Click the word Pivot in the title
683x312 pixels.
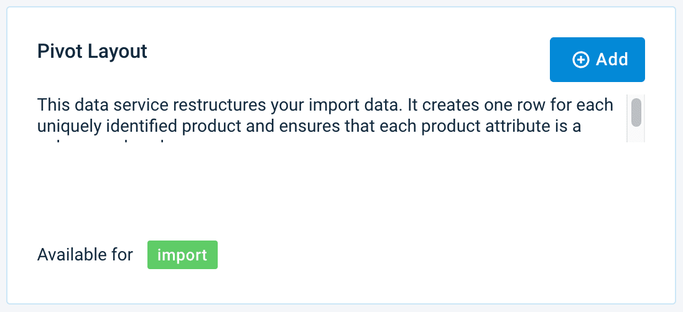pos(56,51)
